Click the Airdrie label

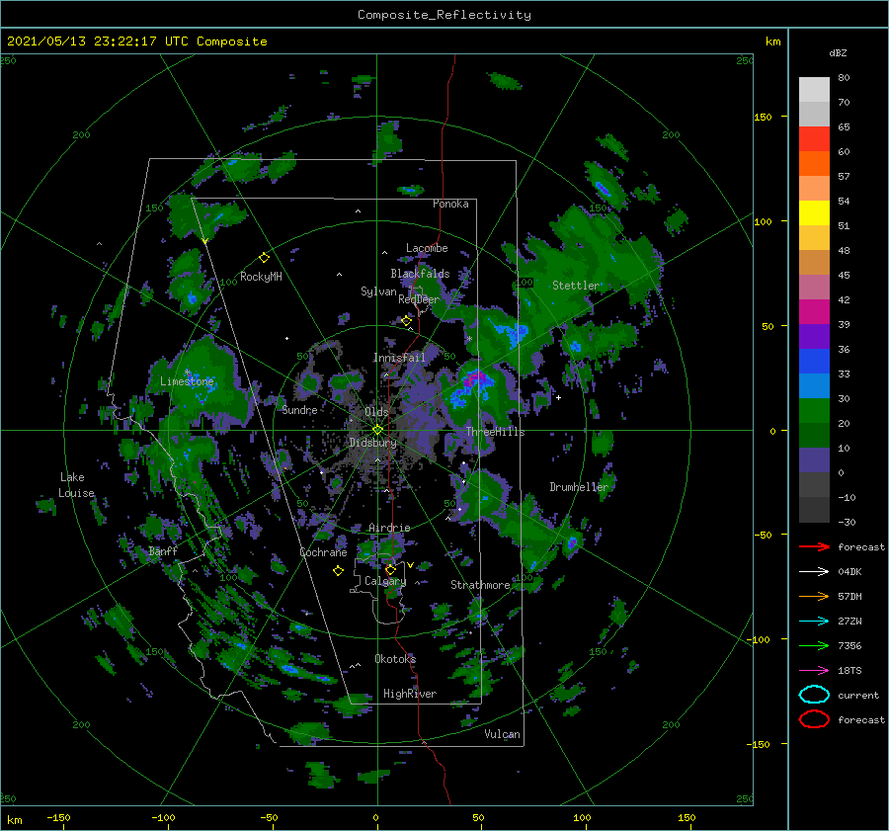[x=389, y=528]
